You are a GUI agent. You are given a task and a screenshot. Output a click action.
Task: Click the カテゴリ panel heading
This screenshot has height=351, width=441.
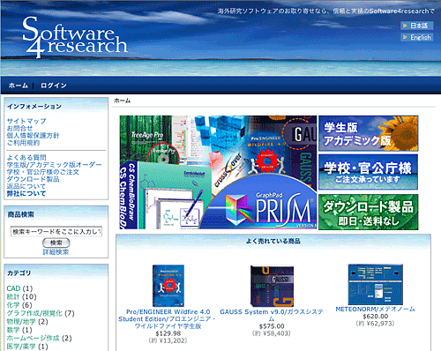point(19,273)
